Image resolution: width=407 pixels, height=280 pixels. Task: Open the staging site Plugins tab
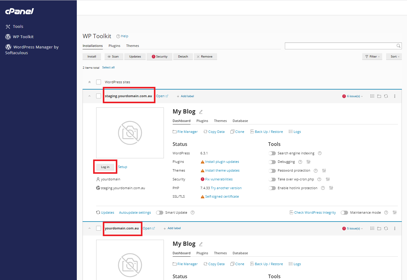click(202, 121)
